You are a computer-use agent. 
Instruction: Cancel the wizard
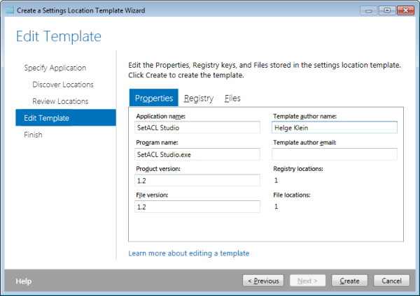point(391,281)
